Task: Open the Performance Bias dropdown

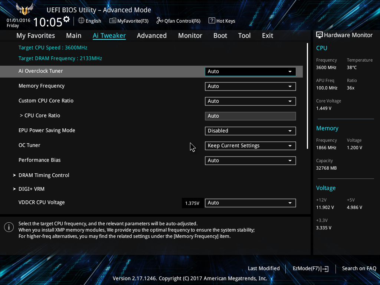Action: pyautogui.click(x=250, y=160)
